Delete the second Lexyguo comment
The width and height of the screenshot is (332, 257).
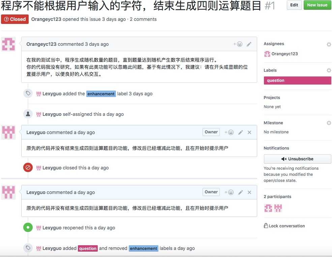pyautogui.click(x=249, y=192)
